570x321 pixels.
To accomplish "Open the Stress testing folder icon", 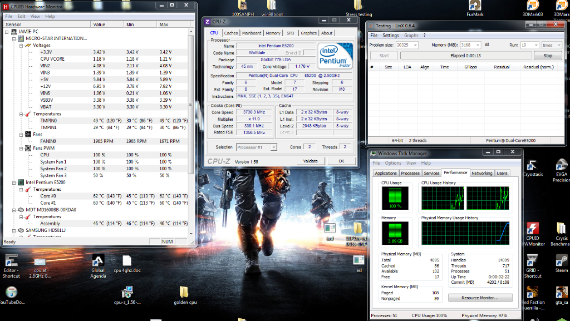I will coord(358,7).
